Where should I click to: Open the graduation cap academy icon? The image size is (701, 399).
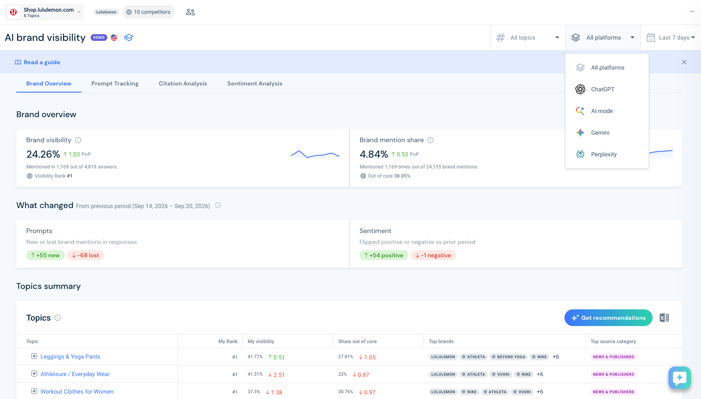tap(129, 38)
